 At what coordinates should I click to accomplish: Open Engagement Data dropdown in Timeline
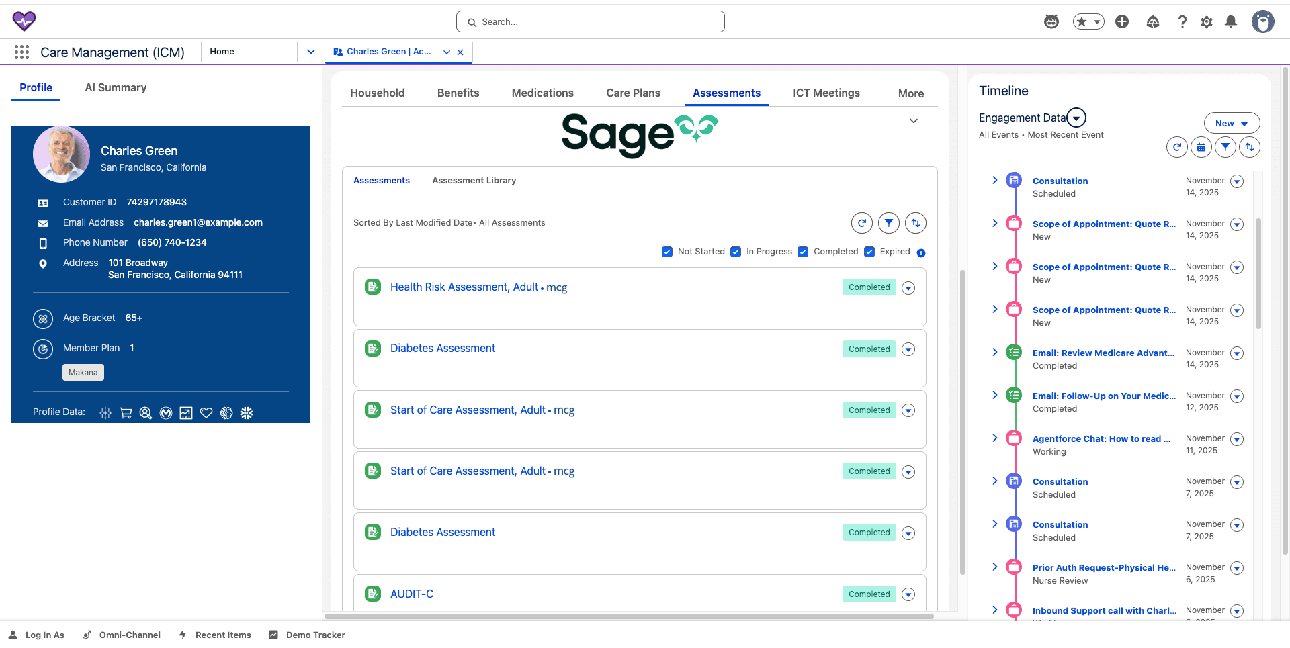click(x=1076, y=118)
